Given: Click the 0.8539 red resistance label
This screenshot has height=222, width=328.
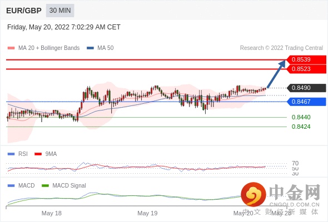Looking at the screenshot, I should (306, 60).
